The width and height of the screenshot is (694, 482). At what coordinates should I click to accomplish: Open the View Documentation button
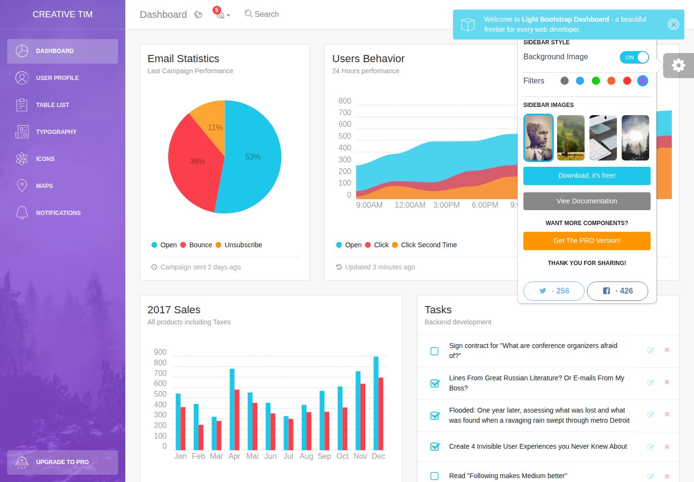point(587,201)
